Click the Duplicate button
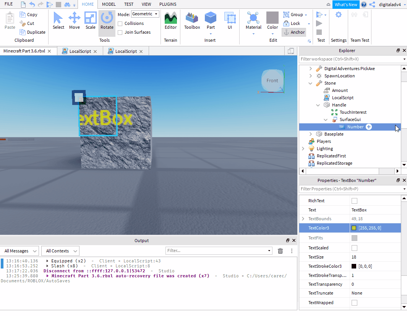The height and width of the screenshot is (316, 407). pos(33,32)
